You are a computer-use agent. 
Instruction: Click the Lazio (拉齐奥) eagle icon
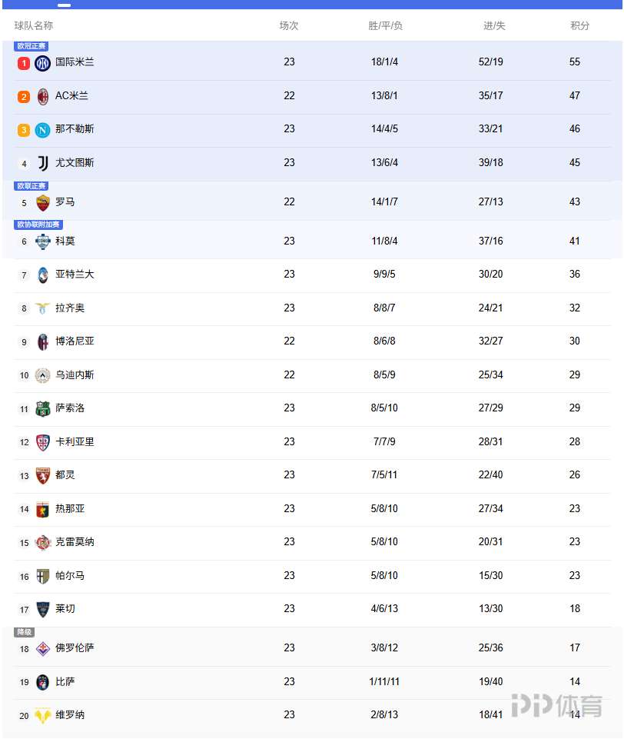(43, 308)
